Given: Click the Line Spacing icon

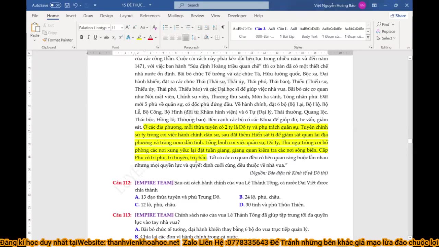Looking at the screenshot, I should tap(194, 37).
